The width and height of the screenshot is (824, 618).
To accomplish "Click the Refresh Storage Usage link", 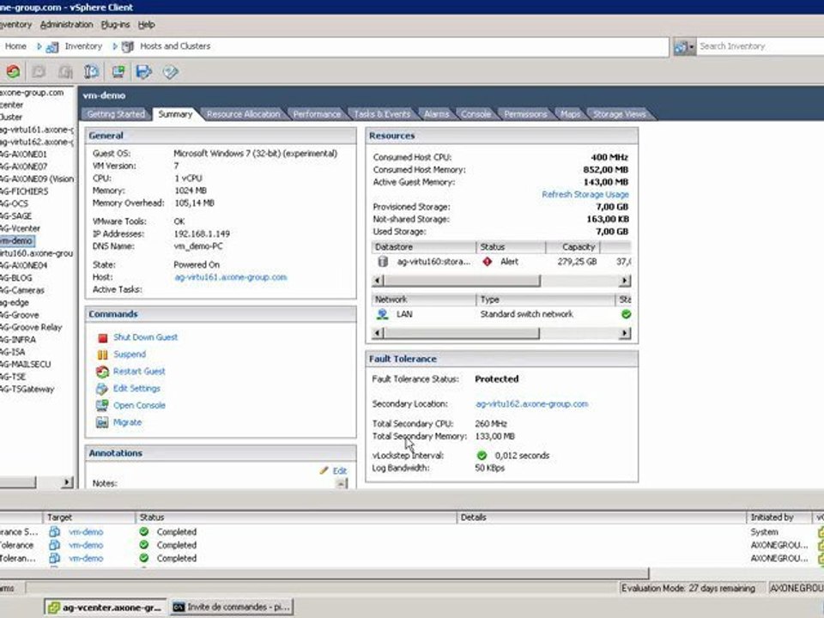I will (585, 195).
